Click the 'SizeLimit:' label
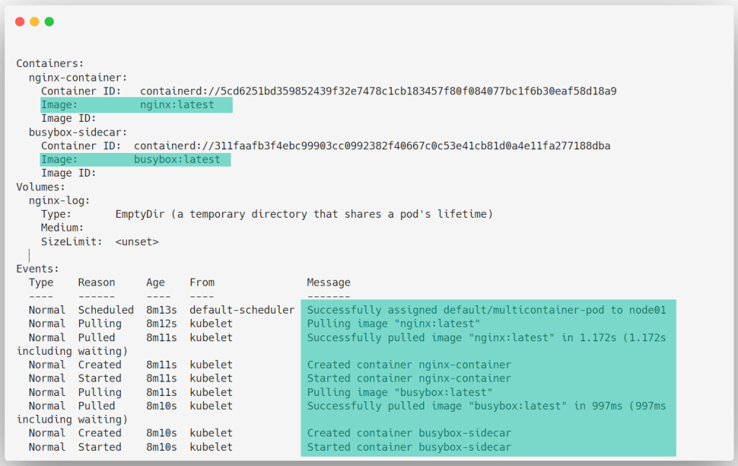 click(x=71, y=242)
